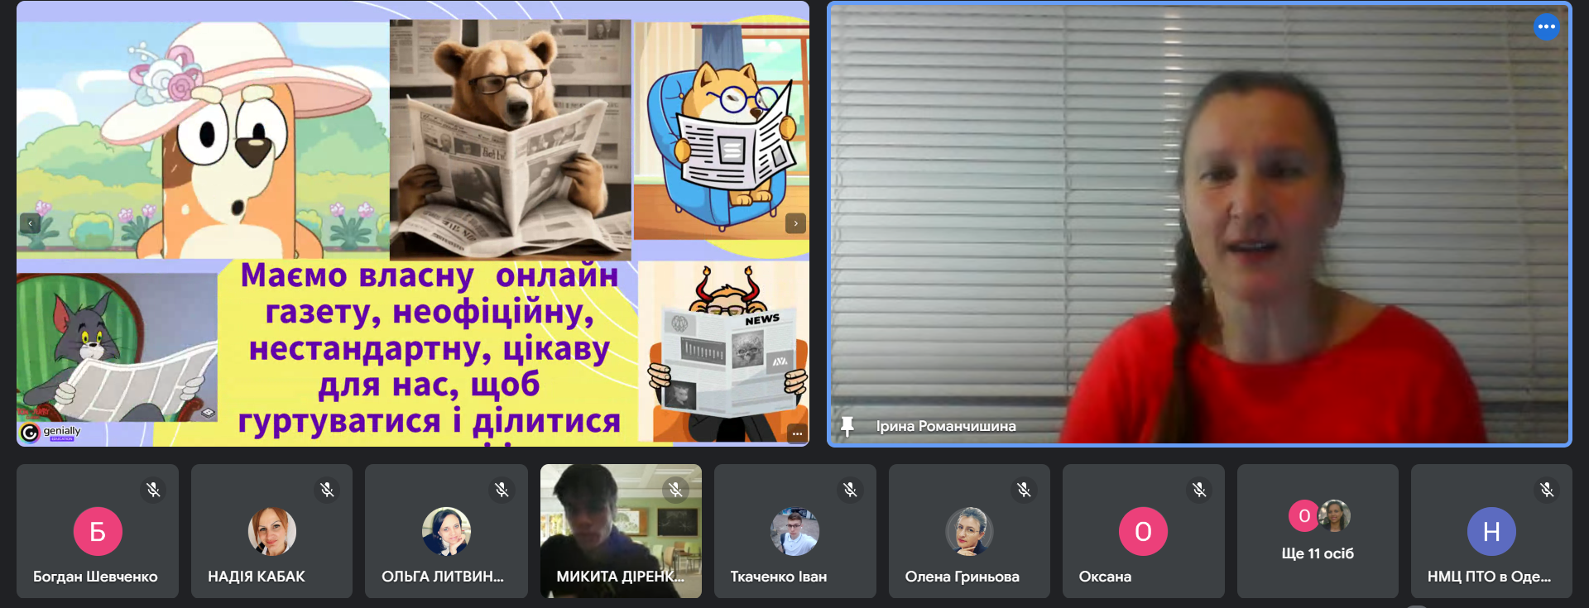Unpin Ірина Романчишина using the pin icon
Image resolution: width=1589 pixels, height=608 pixels.
point(847,426)
